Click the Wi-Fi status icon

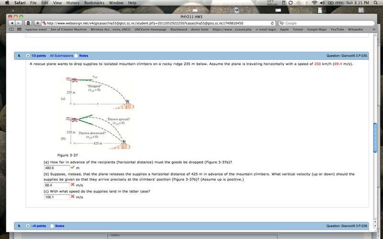click(x=315, y=3)
